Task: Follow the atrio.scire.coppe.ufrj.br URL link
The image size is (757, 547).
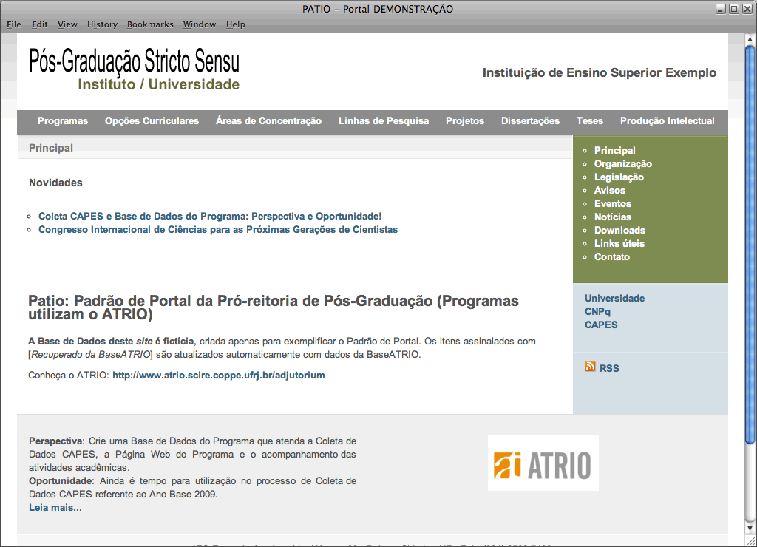Action: [218, 376]
